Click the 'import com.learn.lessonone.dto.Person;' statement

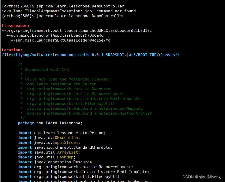(x=62, y=133)
